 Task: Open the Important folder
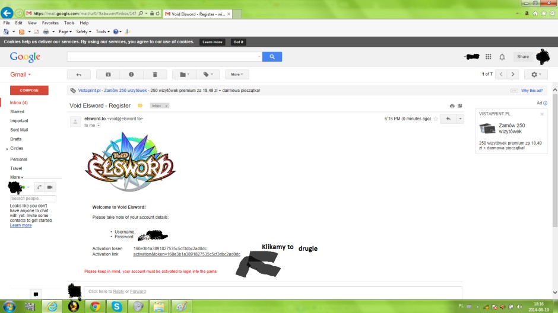[19, 121]
